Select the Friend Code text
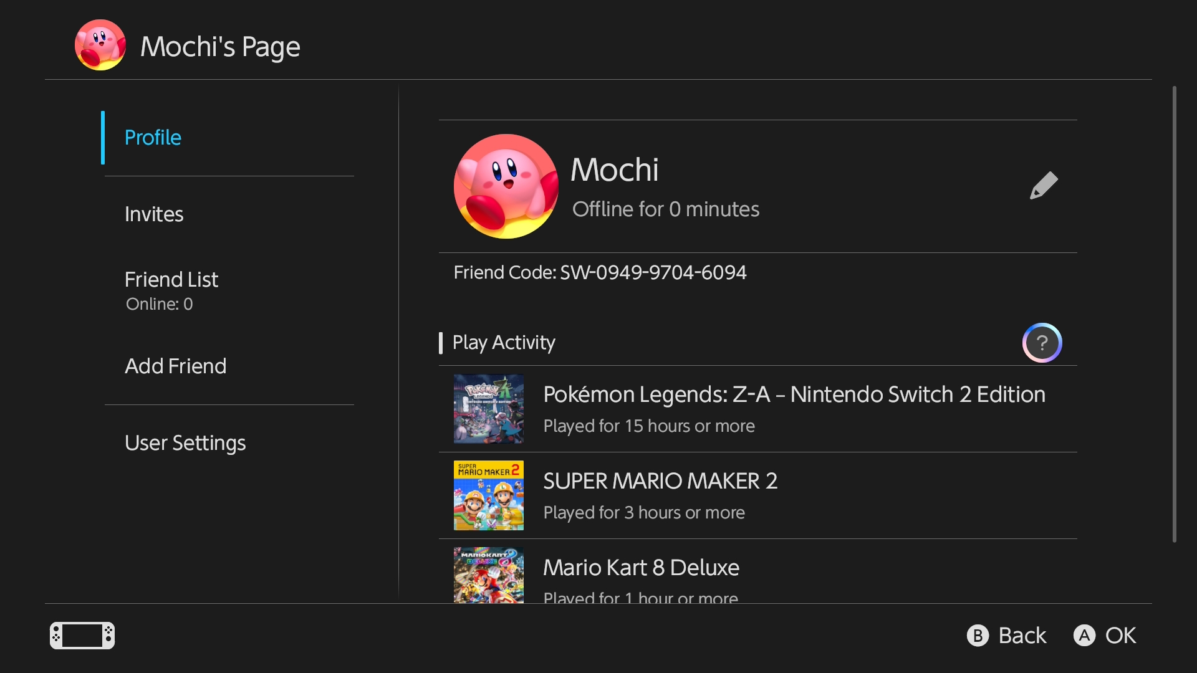Image resolution: width=1197 pixels, height=673 pixels. click(600, 273)
